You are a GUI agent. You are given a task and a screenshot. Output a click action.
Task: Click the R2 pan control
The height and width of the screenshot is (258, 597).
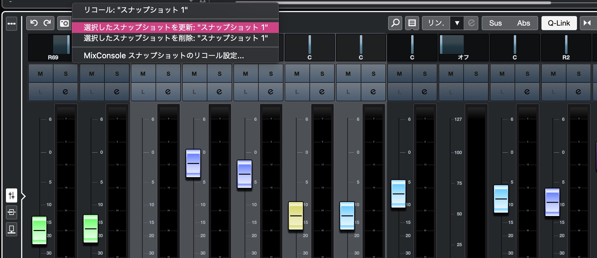(566, 47)
